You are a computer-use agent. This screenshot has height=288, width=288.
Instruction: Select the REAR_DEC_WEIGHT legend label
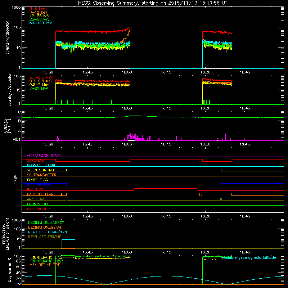pos(44,237)
